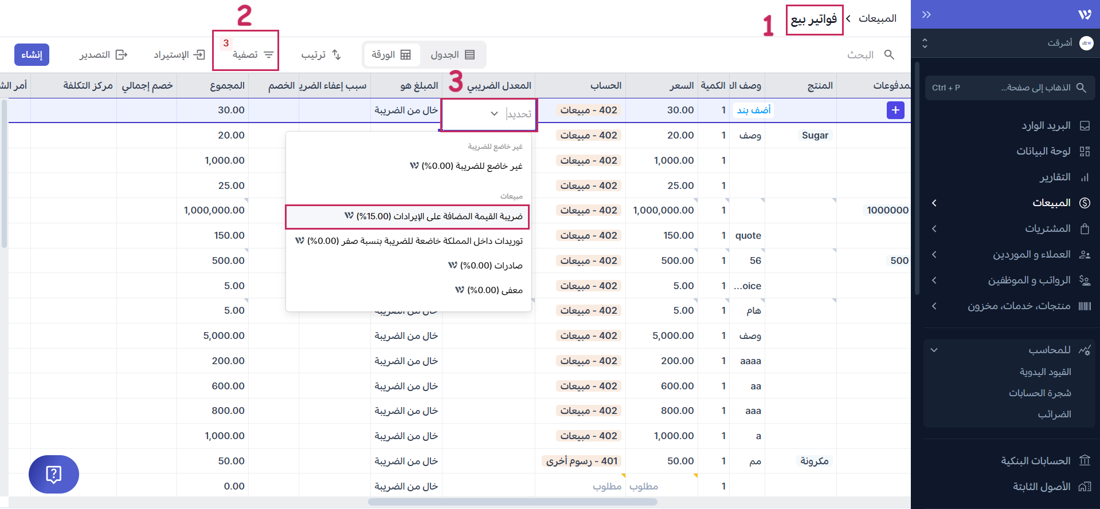This screenshot has width=1100, height=509.
Task: Click the blue plus add-row icon
Action: click(895, 110)
